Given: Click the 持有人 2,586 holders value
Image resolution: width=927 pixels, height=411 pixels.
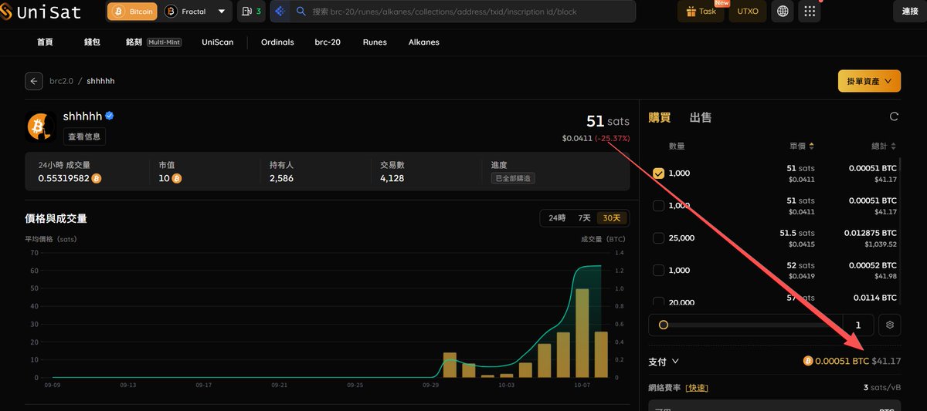Looking at the screenshot, I should (281, 178).
